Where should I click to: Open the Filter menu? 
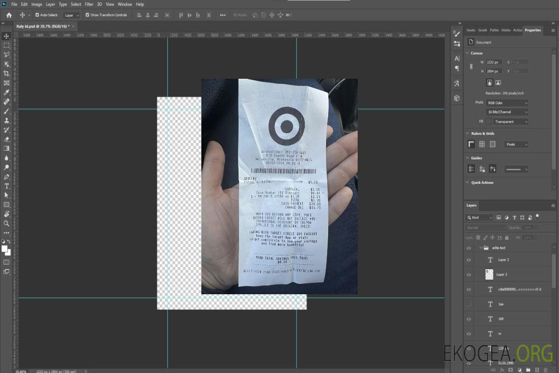click(x=89, y=4)
